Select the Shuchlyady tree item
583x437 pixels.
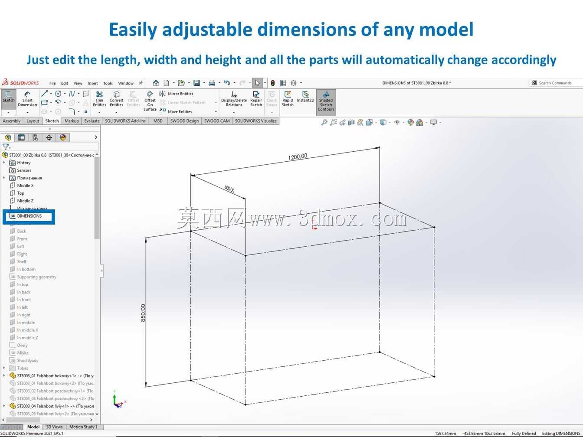coord(28,361)
